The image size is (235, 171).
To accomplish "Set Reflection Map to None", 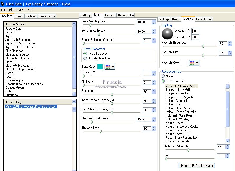I will coord(163,76).
